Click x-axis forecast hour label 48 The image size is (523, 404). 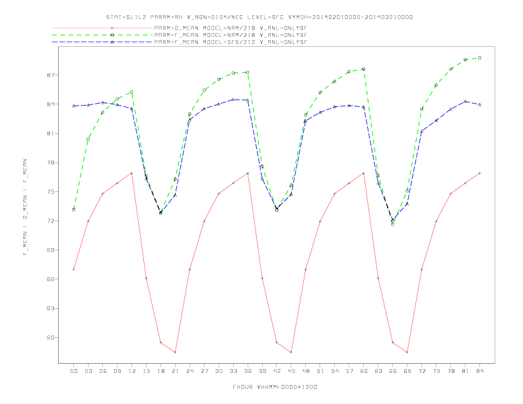[306, 371]
